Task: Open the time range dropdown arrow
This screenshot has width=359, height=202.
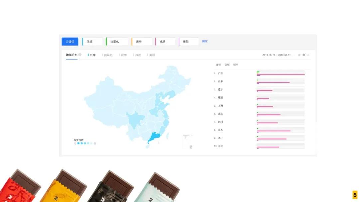Action: point(308,55)
